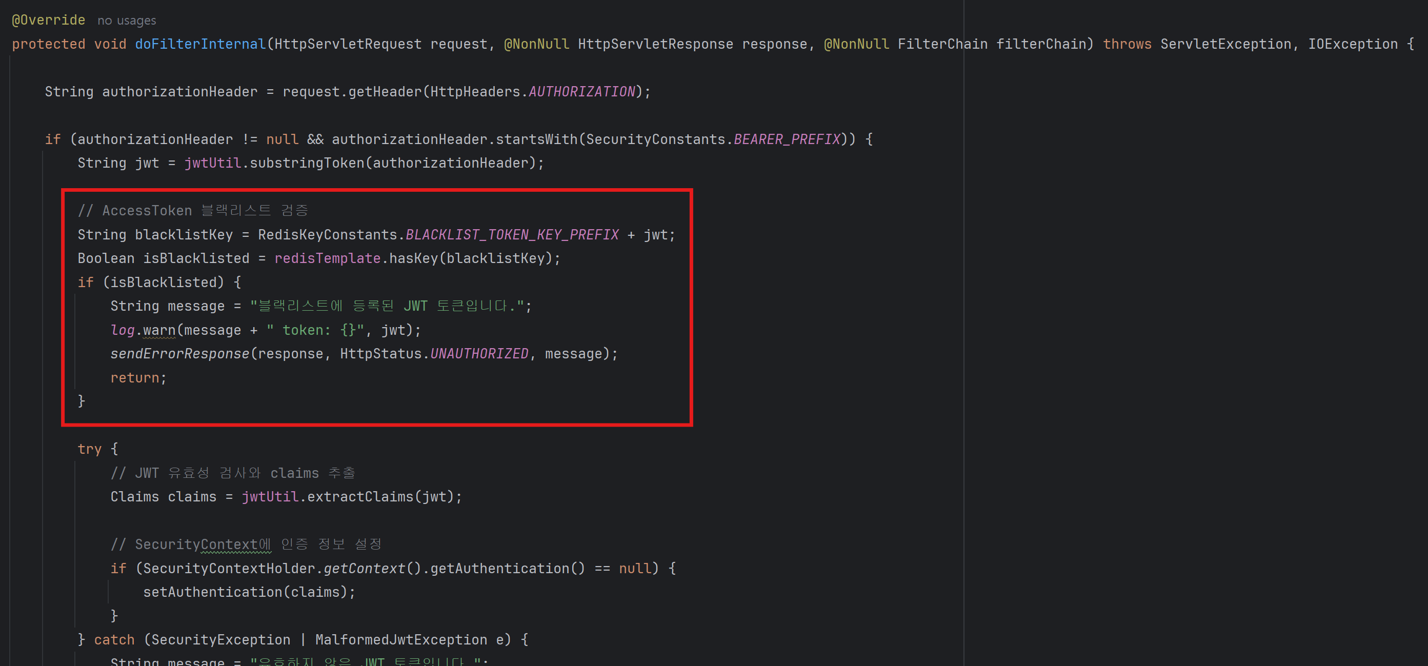Click the underlined warn method call
The height and width of the screenshot is (666, 1428).
click(x=158, y=330)
